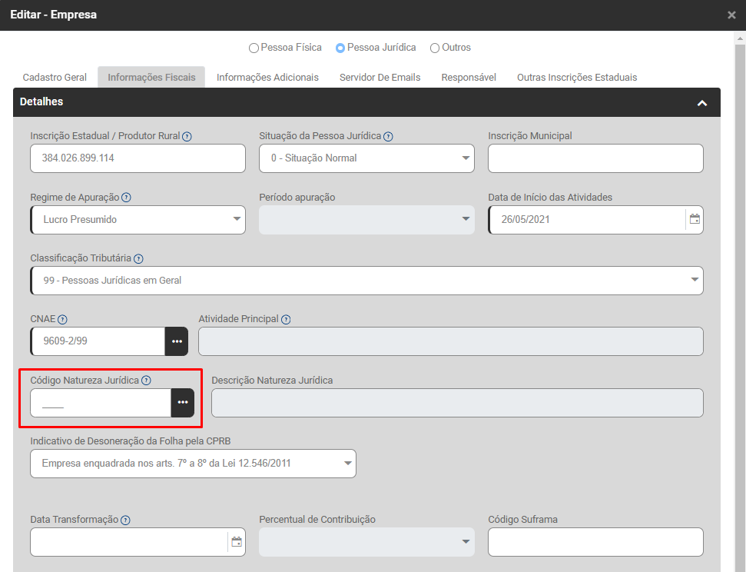Collapse the Detalhes section chevron
This screenshot has height=572, width=746.
click(x=701, y=103)
